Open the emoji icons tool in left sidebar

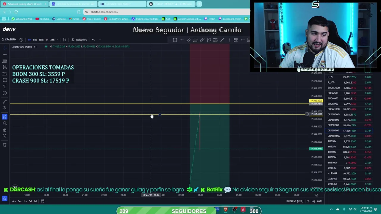(4, 93)
